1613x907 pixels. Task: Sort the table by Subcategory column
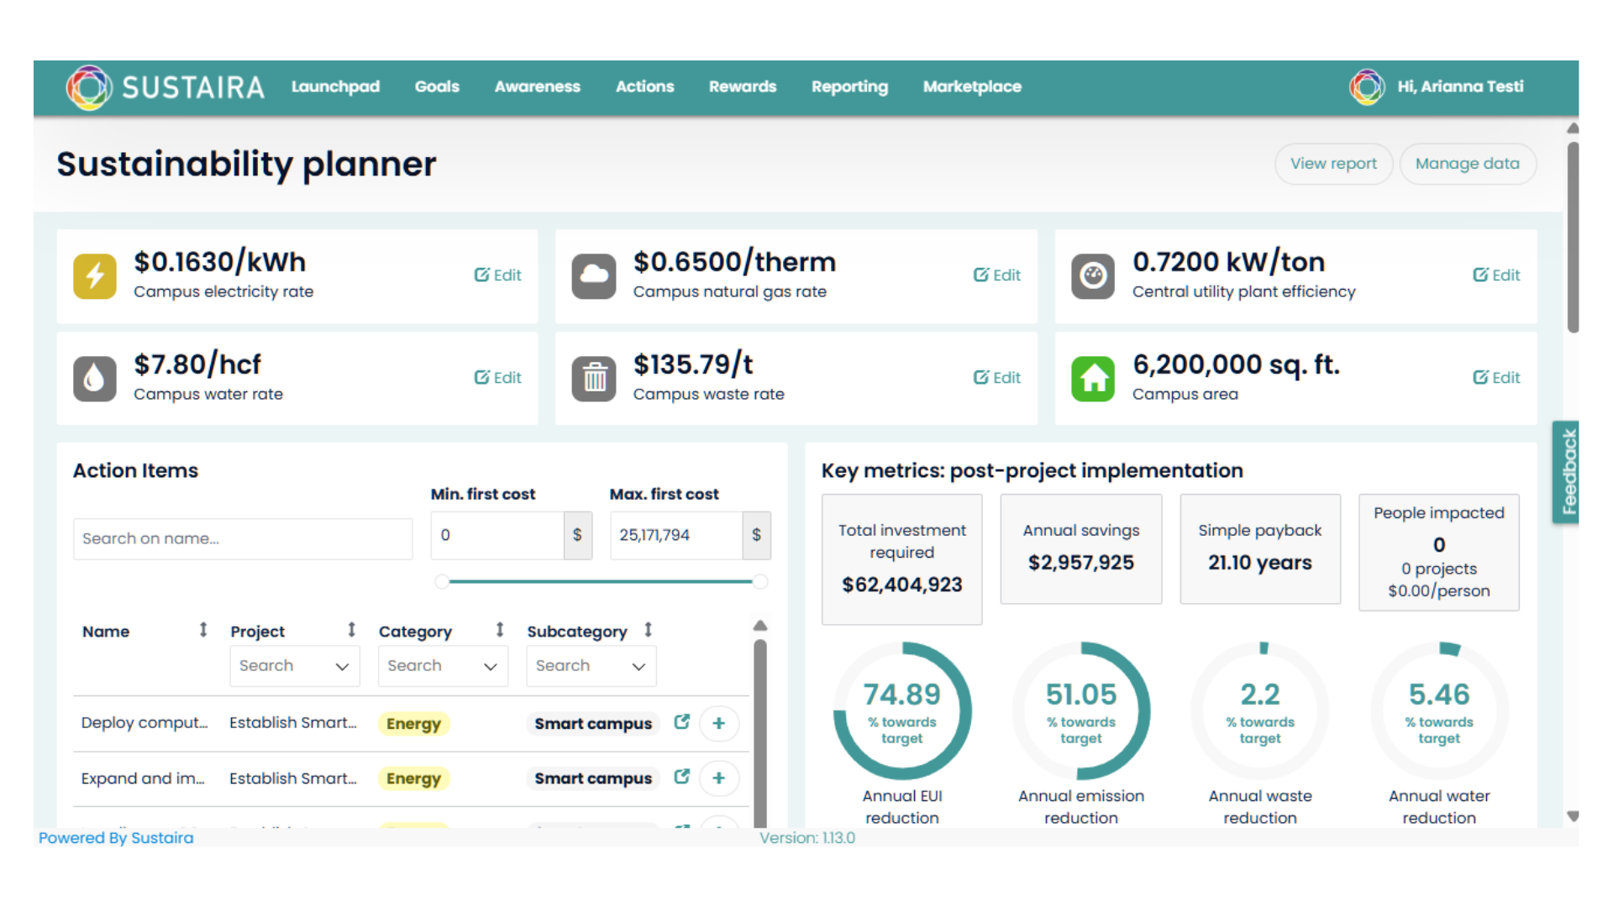click(648, 629)
